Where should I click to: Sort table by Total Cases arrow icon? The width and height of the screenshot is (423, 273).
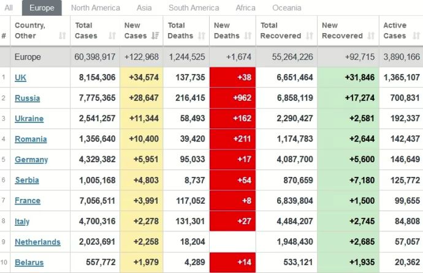coord(112,36)
